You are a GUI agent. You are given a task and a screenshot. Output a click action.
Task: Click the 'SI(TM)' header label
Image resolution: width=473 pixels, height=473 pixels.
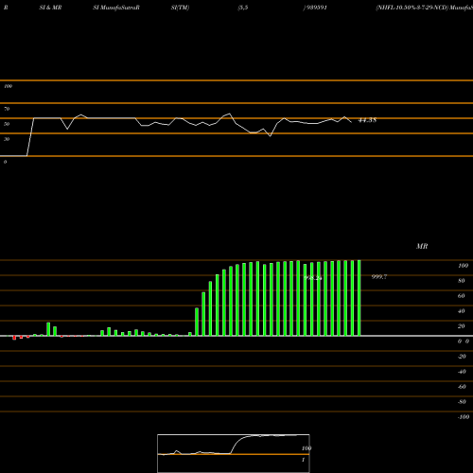[x=180, y=8]
